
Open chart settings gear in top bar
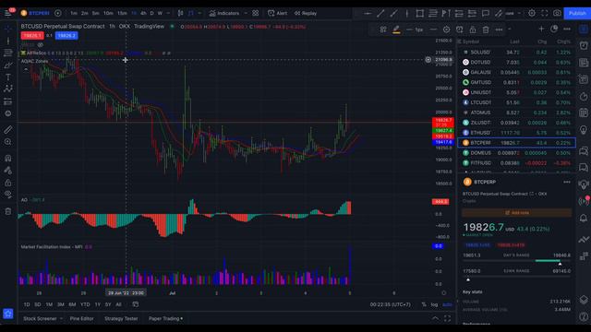click(x=532, y=13)
